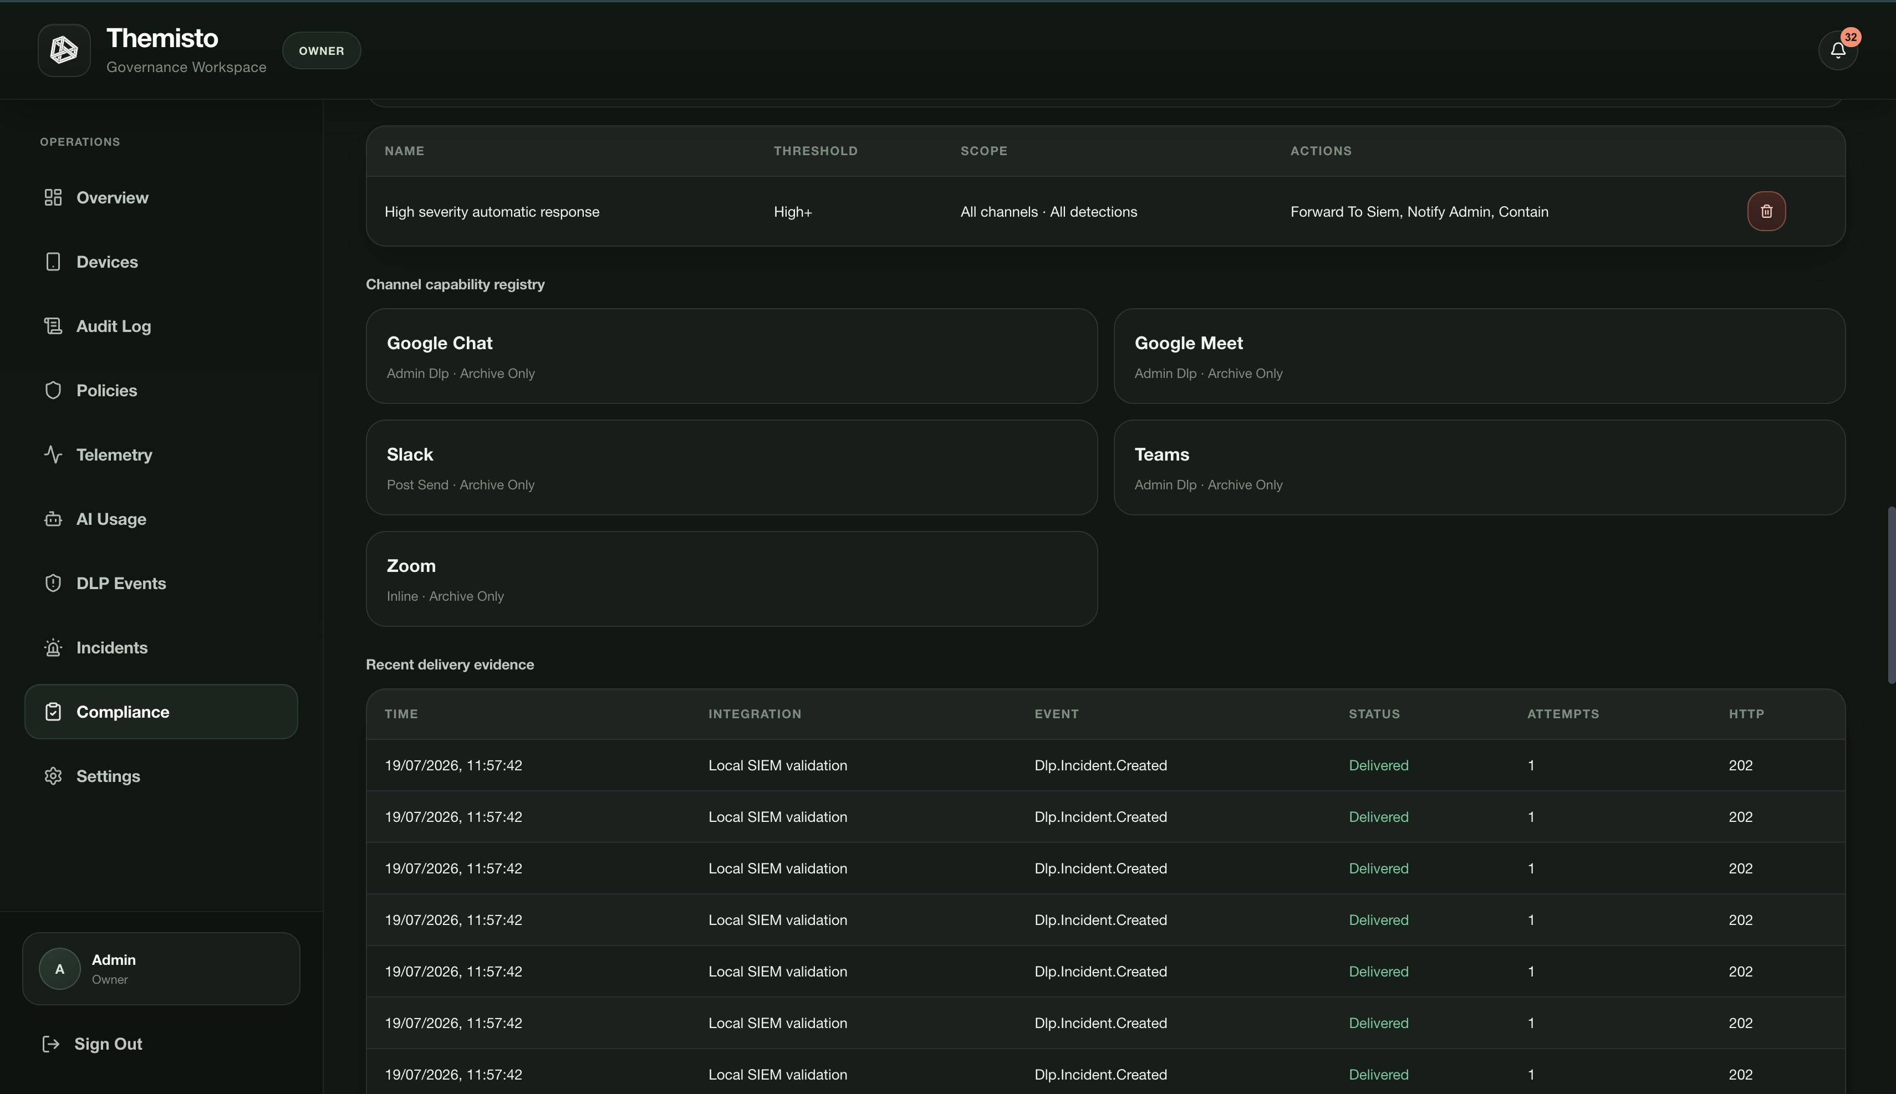The height and width of the screenshot is (1094, 1896).
Task: Click the THRESHOLD column header
Action: point(816,151)
